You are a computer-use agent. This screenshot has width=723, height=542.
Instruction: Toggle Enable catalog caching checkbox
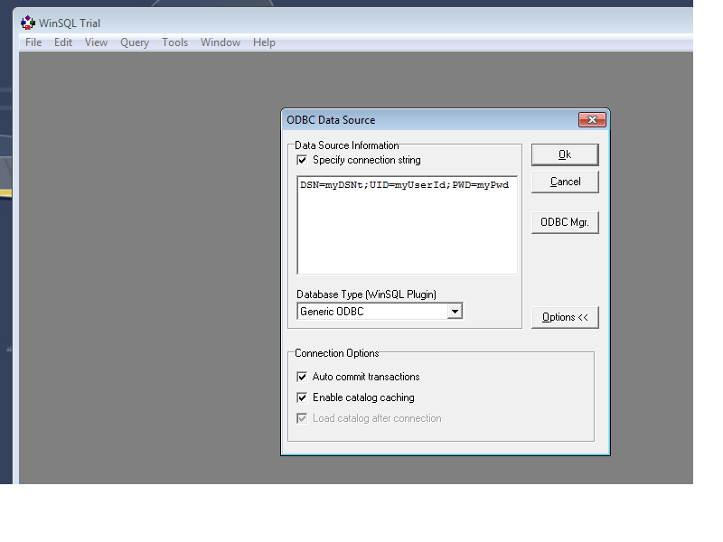click(302, 397)
